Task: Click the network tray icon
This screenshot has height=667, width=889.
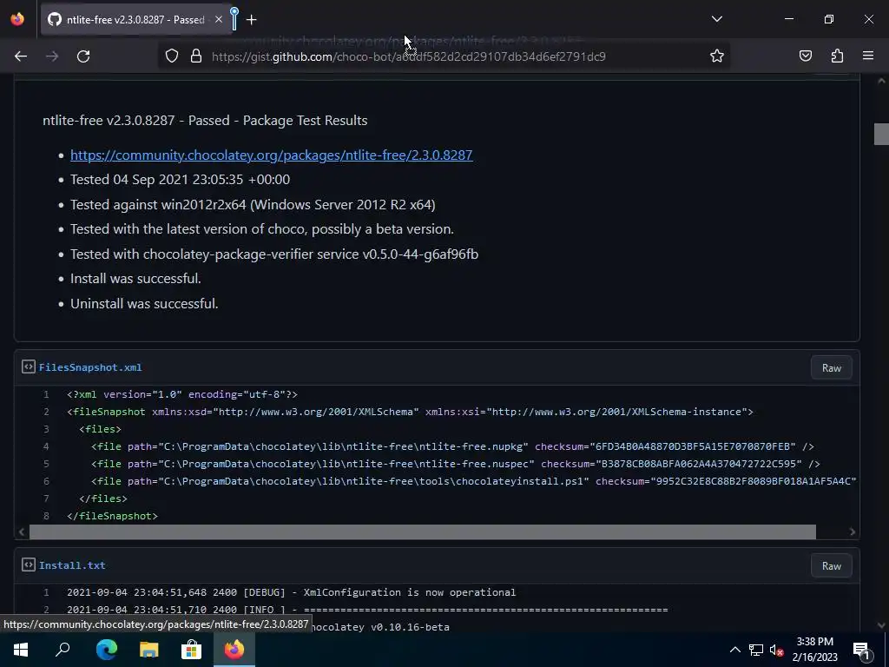Action: [x=756, y=650]
